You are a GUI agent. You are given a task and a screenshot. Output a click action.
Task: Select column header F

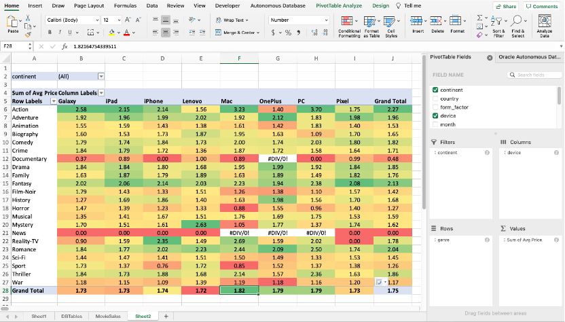tap(239, 58)
